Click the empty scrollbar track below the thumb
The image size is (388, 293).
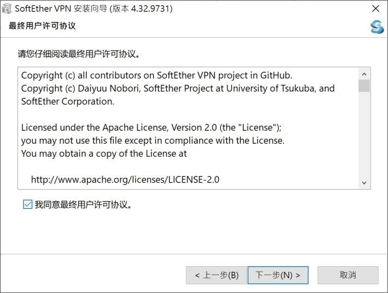pyautogui.click(x=364, y=134)
